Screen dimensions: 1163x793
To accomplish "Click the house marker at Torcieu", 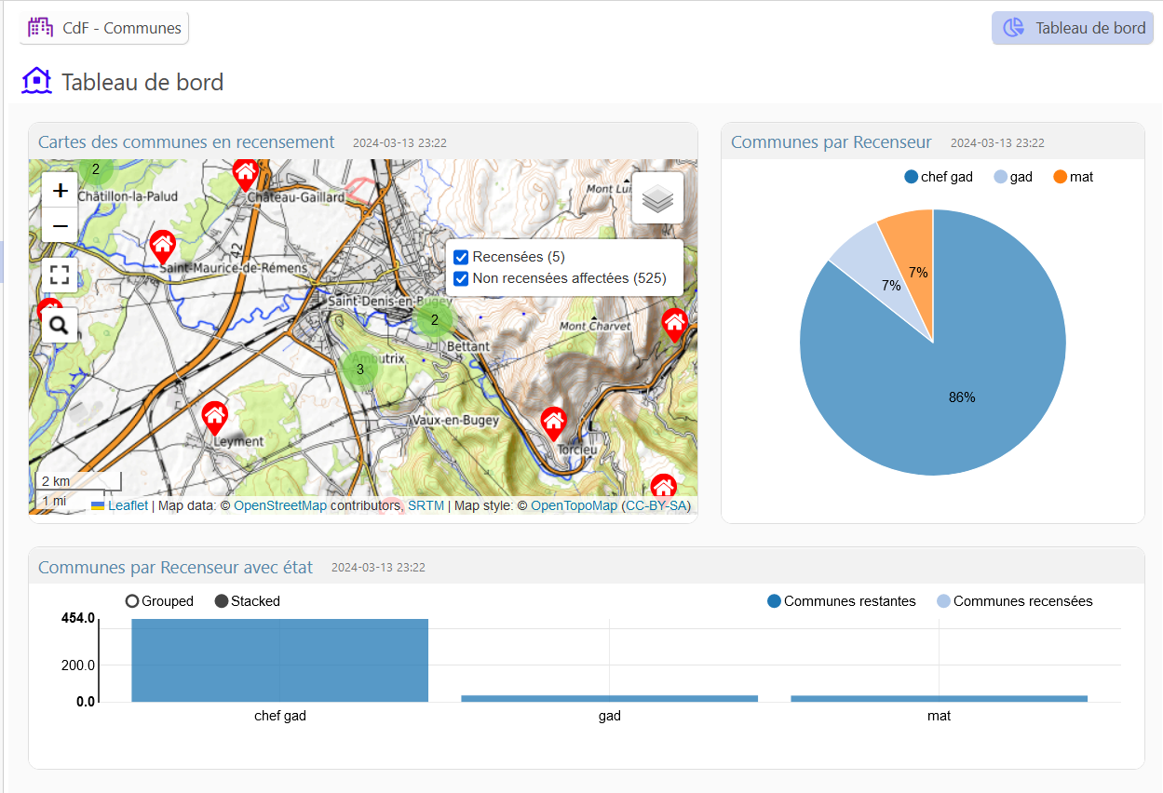I will [x=554, y=423].
